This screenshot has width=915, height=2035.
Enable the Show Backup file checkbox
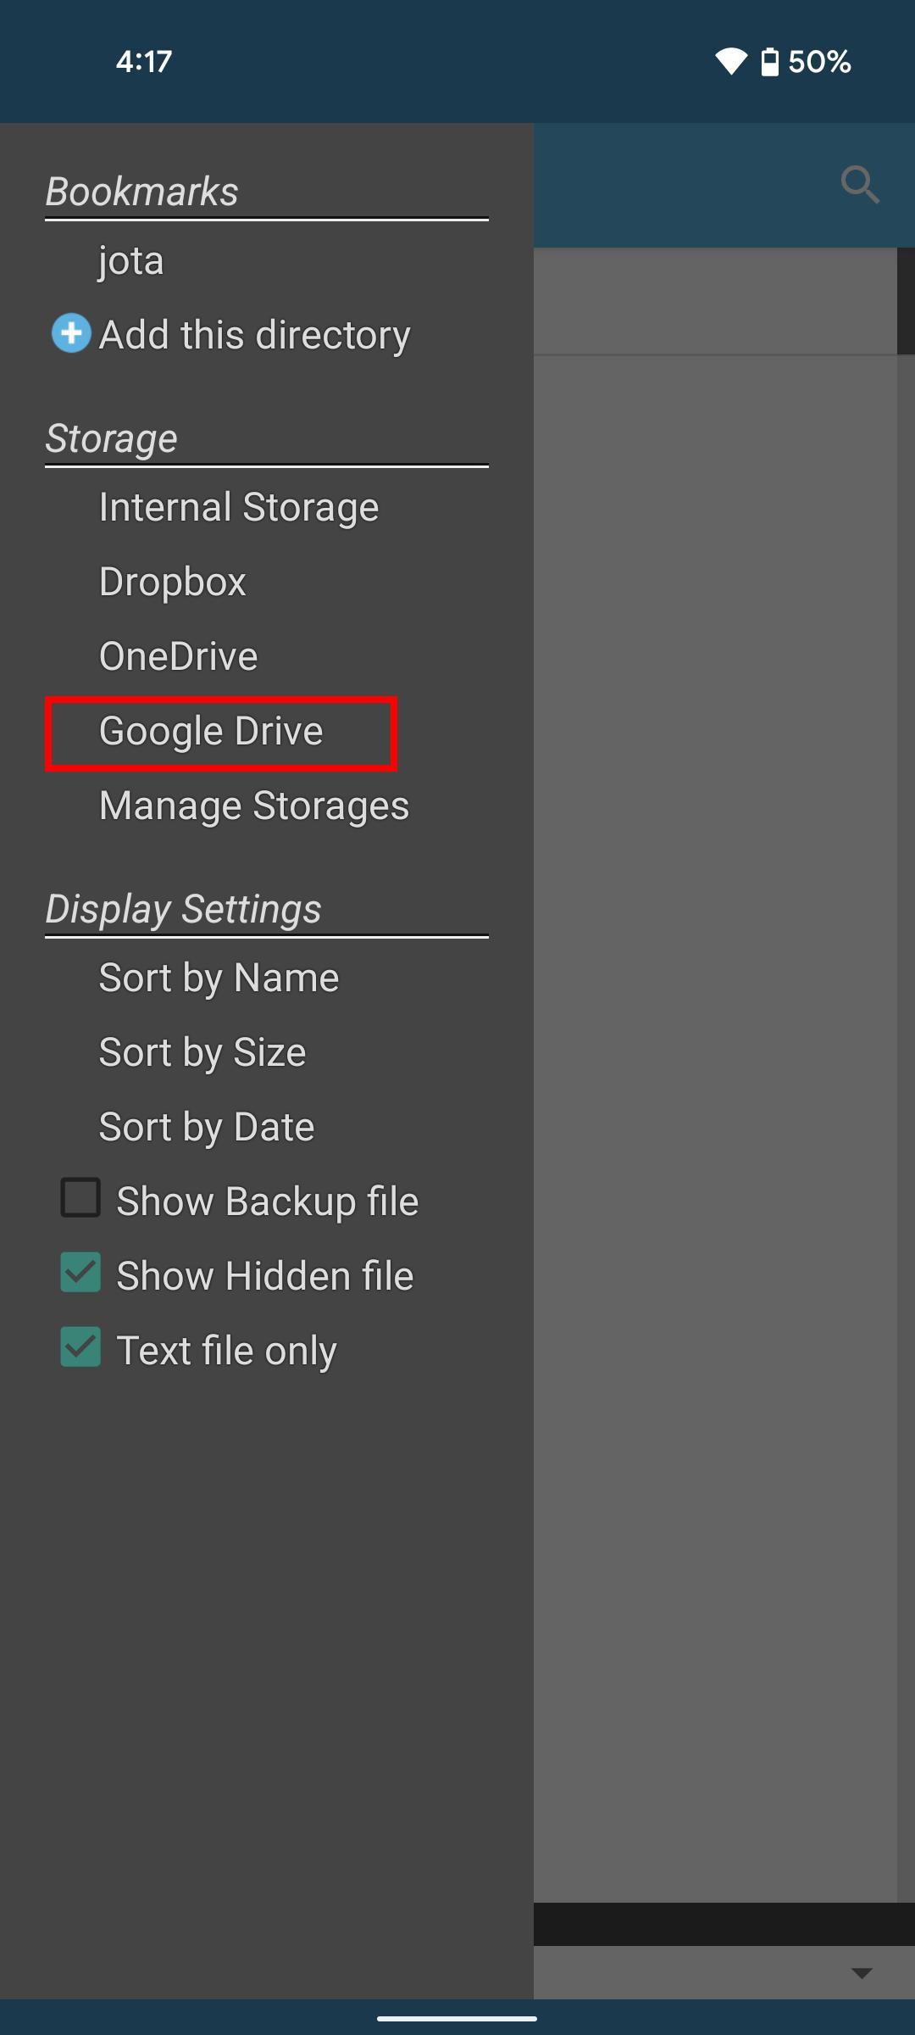coord(80,1199)
